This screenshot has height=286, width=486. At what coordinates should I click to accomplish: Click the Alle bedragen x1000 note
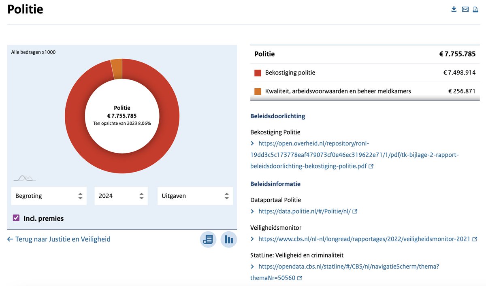tap(34, 52)
